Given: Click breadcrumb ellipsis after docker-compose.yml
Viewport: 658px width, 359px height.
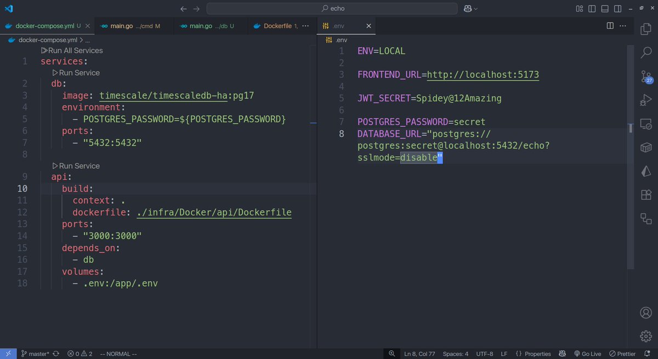Looking at the screenshot, I should 88,40.
